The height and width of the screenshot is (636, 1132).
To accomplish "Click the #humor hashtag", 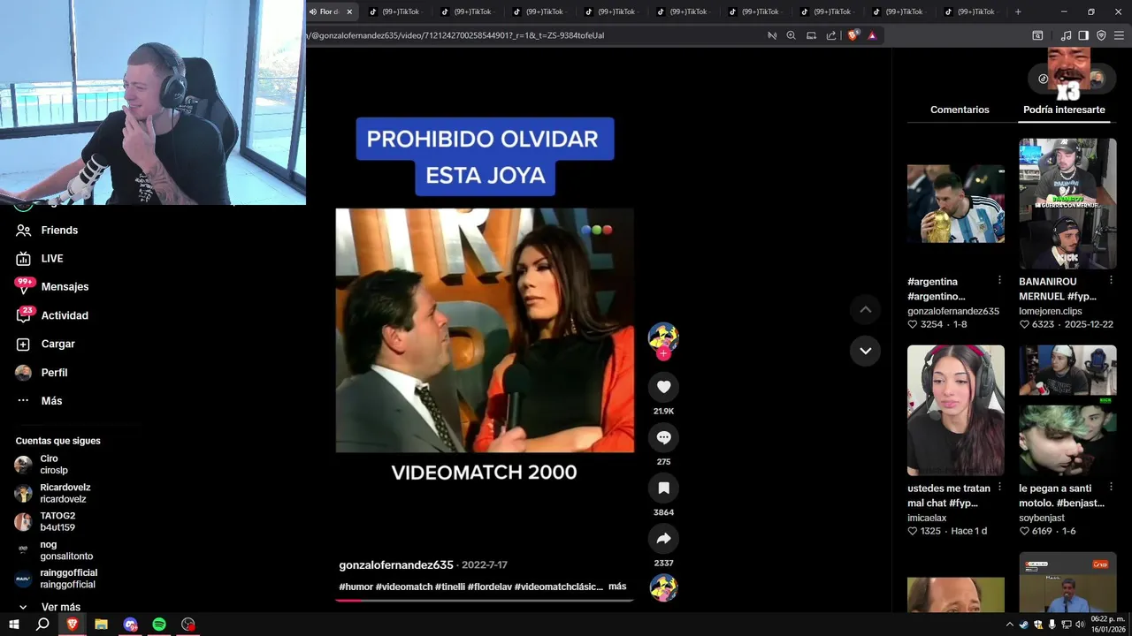I will (x=356, y=587).
